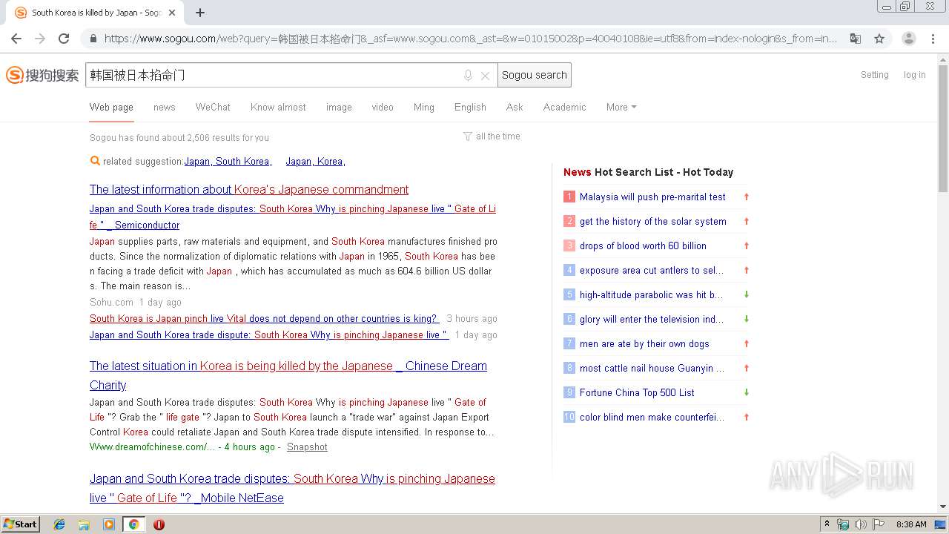Open a new browser tab
The width and height of the screenshot is (949, 534).
(x=200, y=13)
